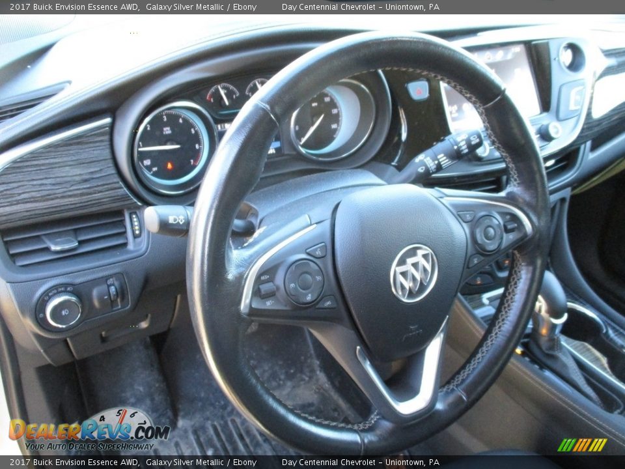This screenshot has width=625, height=469.
Task: Turn the headlight control knob
Action: [x=62, y=310]
